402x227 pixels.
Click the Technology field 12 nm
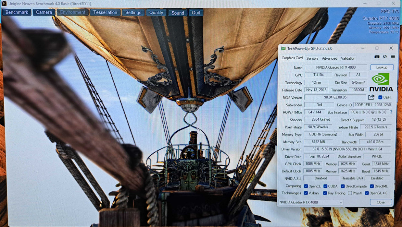(316, 82)
